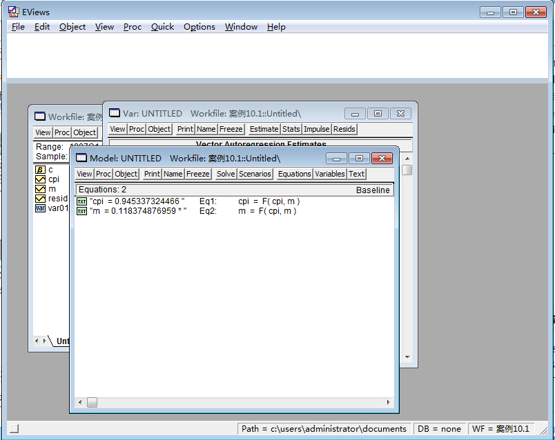The width and height of the screenshot is (555, 440).
Task: Open the Object menu in main menu bar
Action: [72, 27]
